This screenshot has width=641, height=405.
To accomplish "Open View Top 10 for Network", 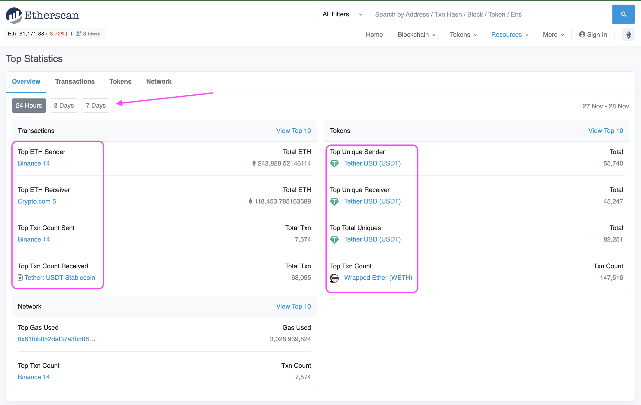I will (293, 307).
